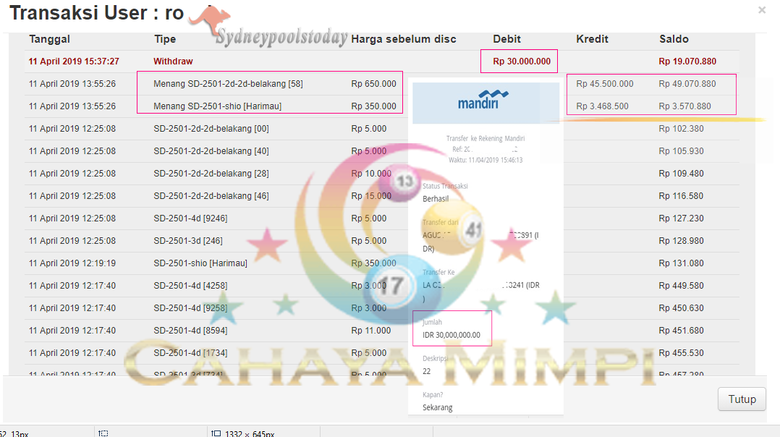Click the IDR 30,000,000.00 jumlah on receipt
The width and height of the screenshot is (780, 437).
[x=452, y=335]
